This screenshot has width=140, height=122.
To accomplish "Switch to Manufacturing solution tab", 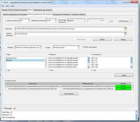I will (x=43, y=10).
